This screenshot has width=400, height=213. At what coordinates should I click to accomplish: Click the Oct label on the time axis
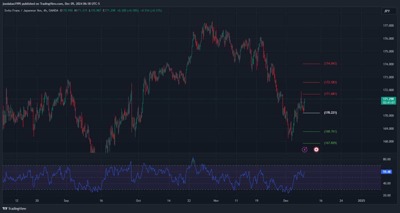(138, 201)
